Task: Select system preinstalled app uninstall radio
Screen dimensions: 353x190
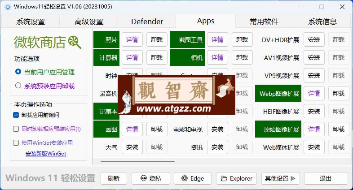Action: click(x=18, y=86)
